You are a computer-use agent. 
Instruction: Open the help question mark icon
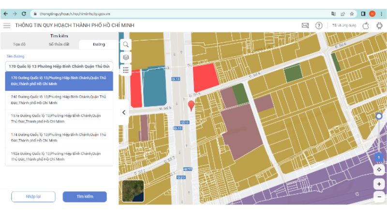[319, 25]
